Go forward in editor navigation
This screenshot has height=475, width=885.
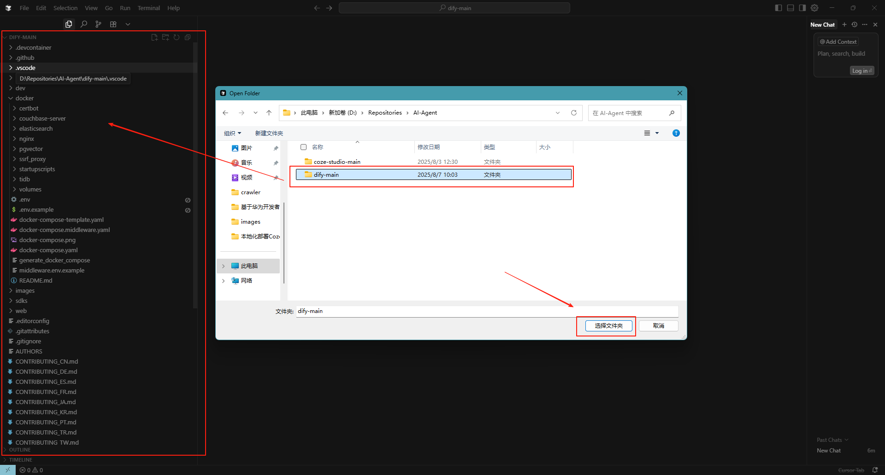click(x=329, y=8)
